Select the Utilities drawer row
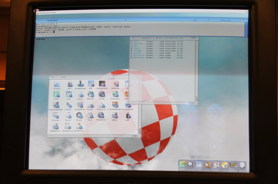This screenshot has height=184, width=278. [x=157, y=55]
